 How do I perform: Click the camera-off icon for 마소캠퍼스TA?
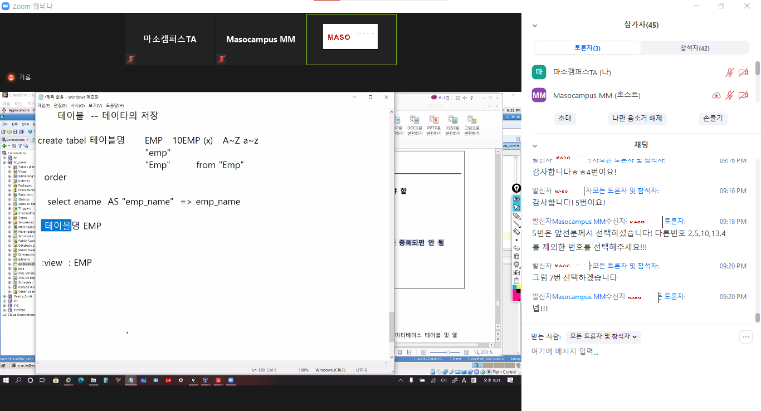click(743, 72)
